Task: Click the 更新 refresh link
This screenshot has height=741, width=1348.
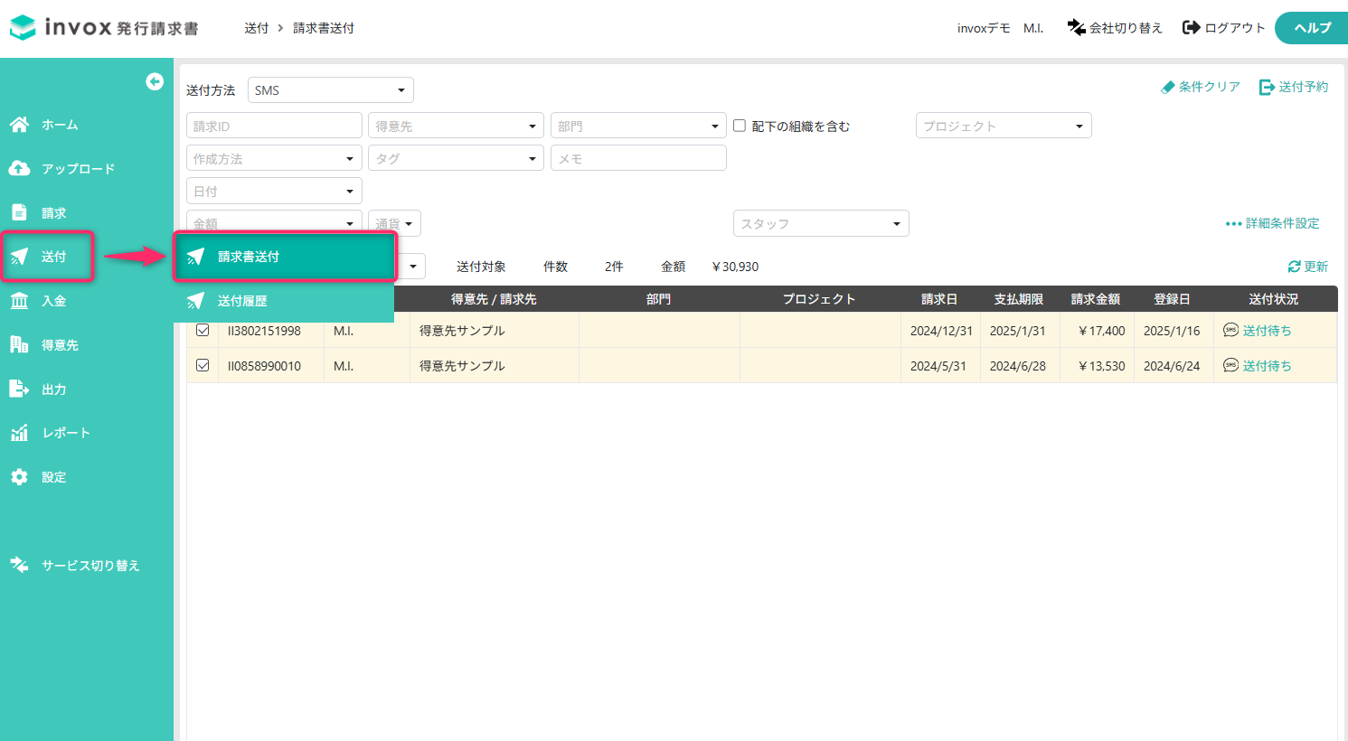Action: click(1307, 267)
